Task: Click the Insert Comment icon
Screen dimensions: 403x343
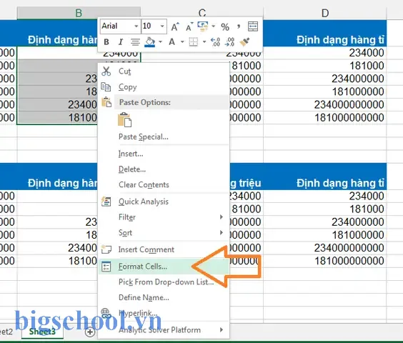Action: (x=106, y=249)
